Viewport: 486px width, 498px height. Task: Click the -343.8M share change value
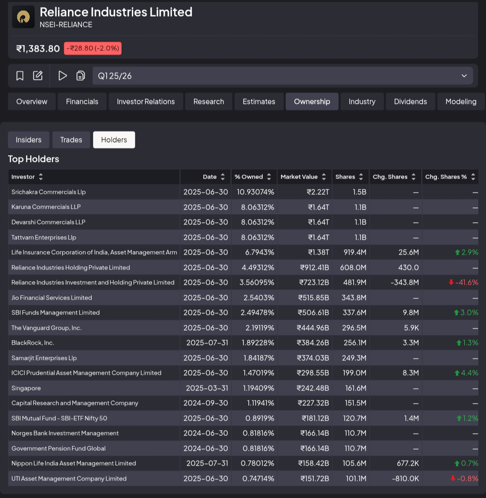(405, 283)
